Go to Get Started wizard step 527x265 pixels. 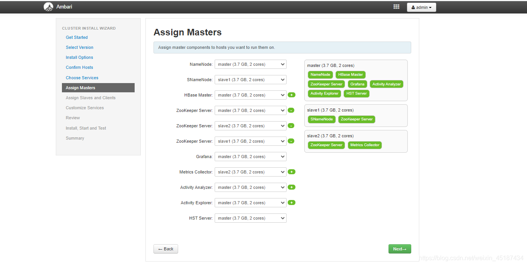click(x=77, y=37)
